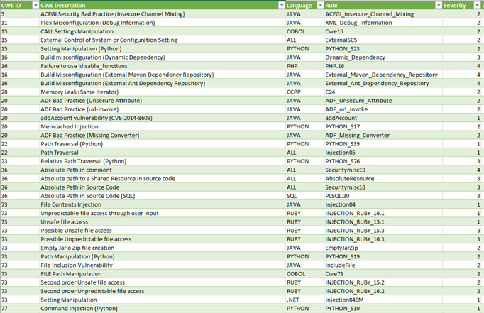The width and height of the screenshot is (484, 313).
Task: Select rule cell 'IncludeFile'
Action: tap(383, 265)
